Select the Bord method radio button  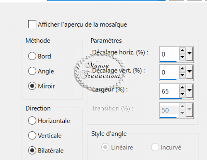(x=32, y=56)
